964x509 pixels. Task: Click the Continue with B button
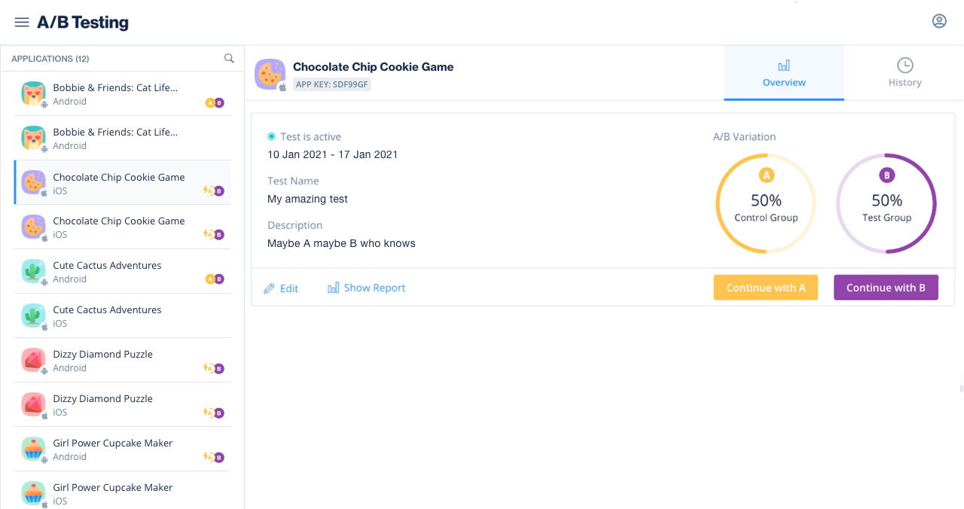pyautogui.click(x=886, y=288)
